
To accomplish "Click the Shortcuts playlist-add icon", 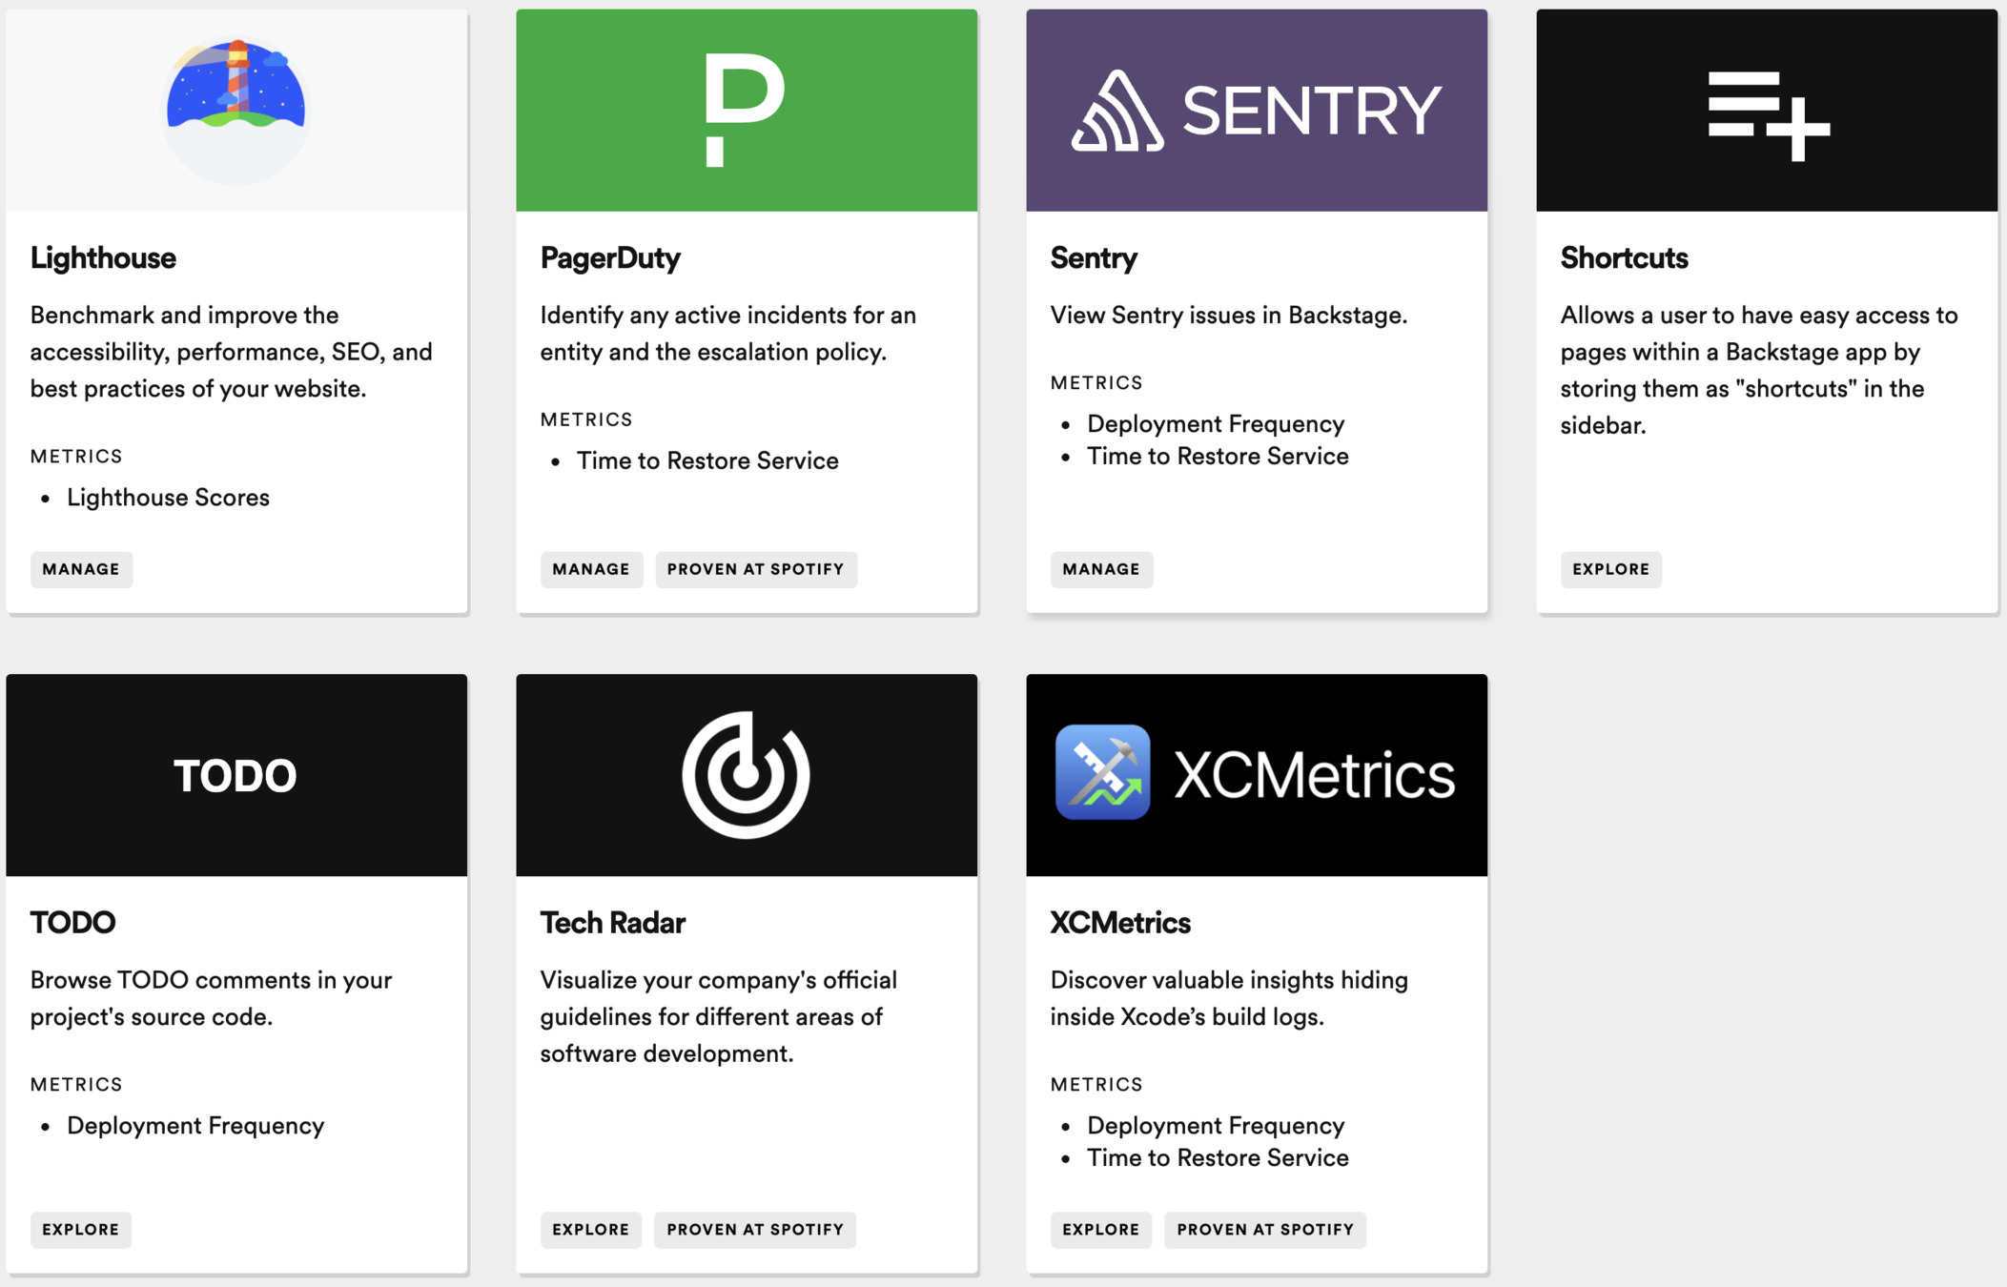I will pos(1768,114).
